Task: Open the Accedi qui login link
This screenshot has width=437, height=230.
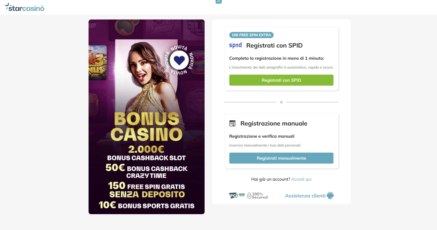Action: tap(301, 179)
